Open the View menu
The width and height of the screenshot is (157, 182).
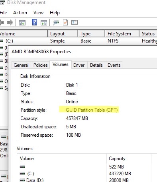(x=38, y=13)
